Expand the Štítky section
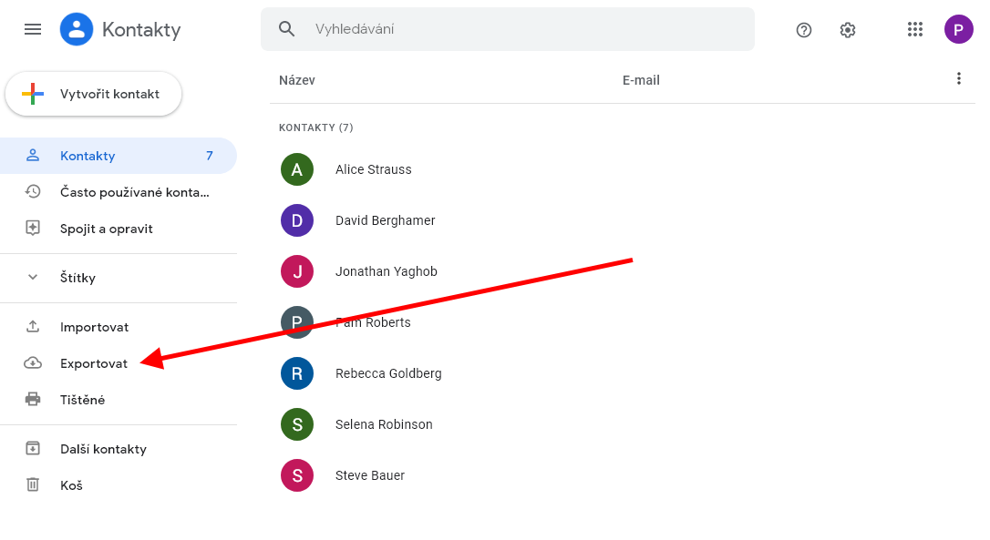The image size is (990, 540). pyautogui.click(x=33, y=278)
